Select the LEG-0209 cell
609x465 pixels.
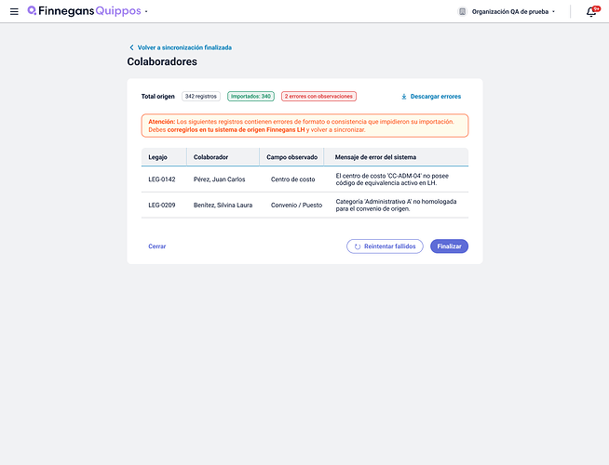[x=162, y=205]
